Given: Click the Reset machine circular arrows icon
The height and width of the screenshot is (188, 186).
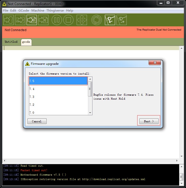Looking at the screenshot, I should click(x=96, y=20).
